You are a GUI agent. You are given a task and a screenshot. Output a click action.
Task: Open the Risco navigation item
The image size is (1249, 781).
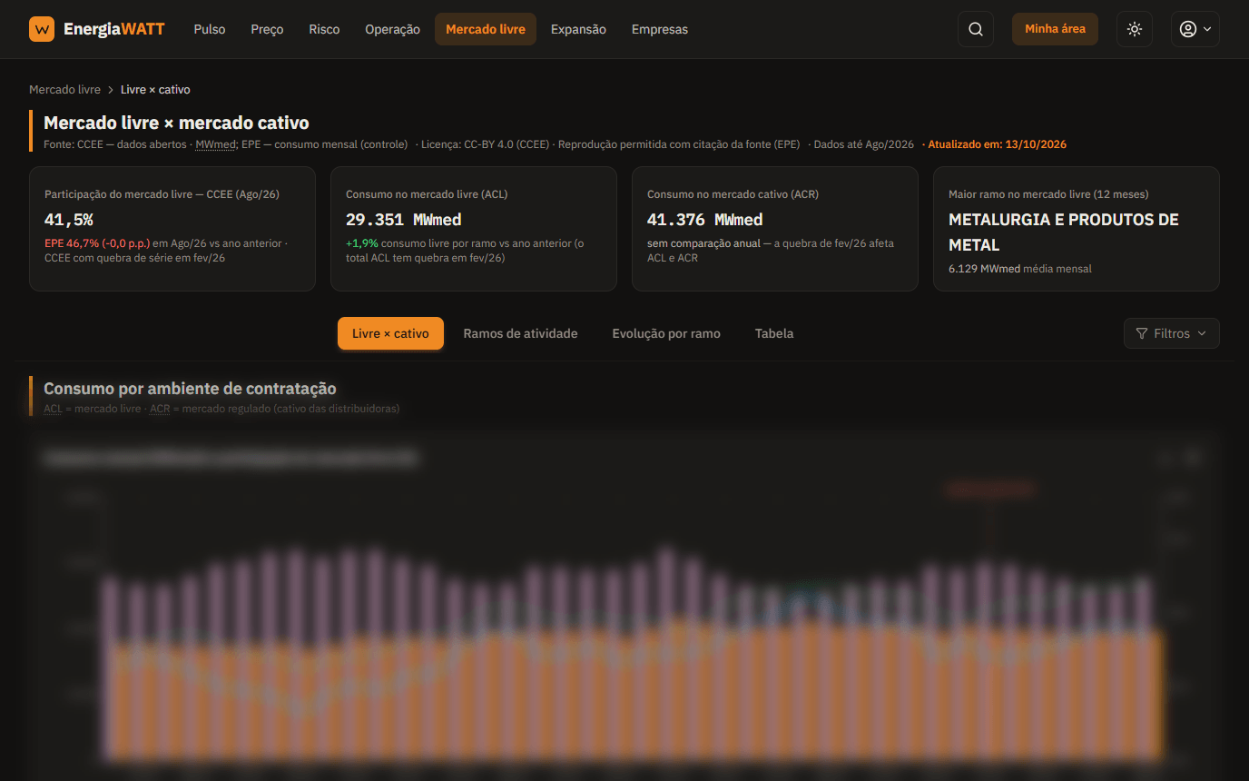pyautogui.click(x=324, y=29)
